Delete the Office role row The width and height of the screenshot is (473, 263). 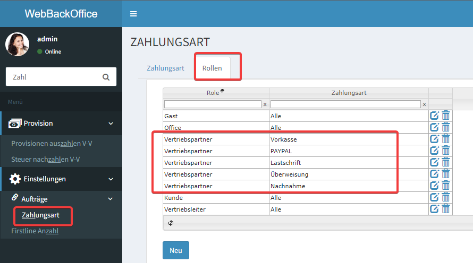pyautogui.click(x=446, y=127)
